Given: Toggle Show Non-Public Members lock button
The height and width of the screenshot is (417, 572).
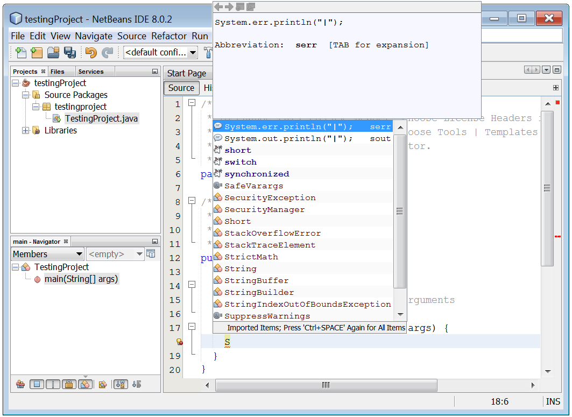Looking at the screenshot, I should [69, 384].
